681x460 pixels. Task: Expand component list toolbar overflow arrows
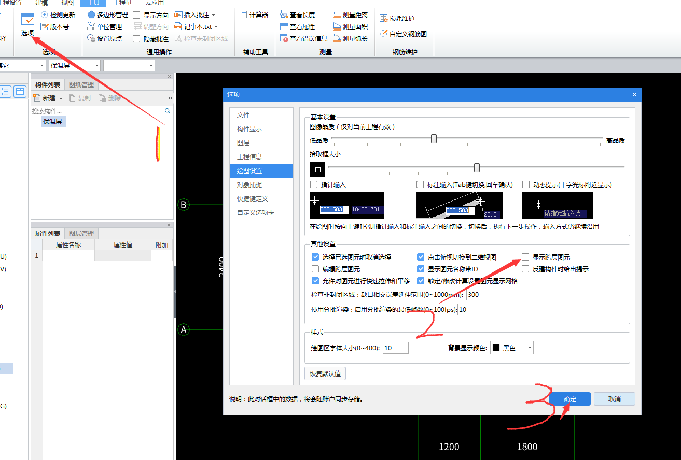[x=171, y=98]
